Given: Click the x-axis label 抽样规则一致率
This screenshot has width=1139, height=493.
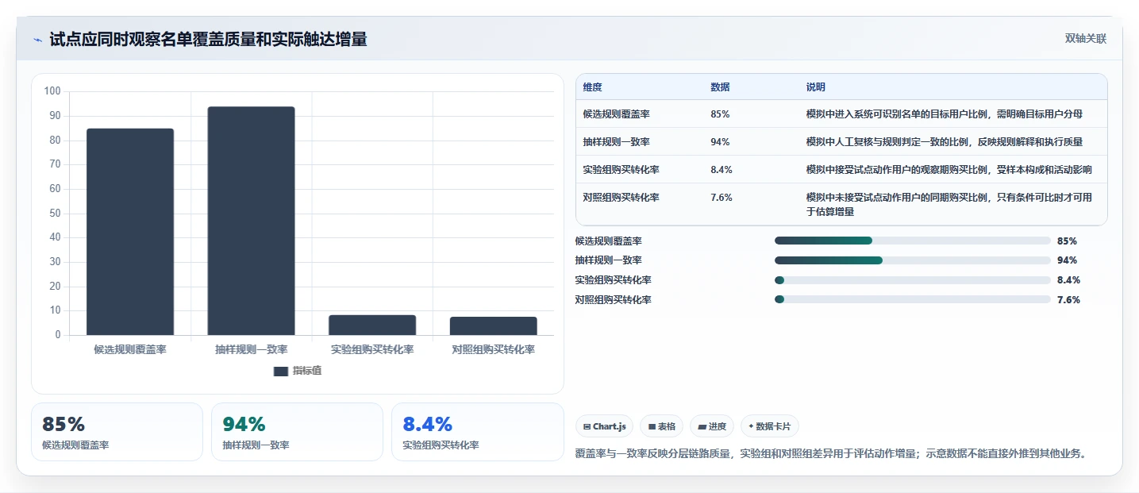Looking at the screenshot, I should coord(251,349).
